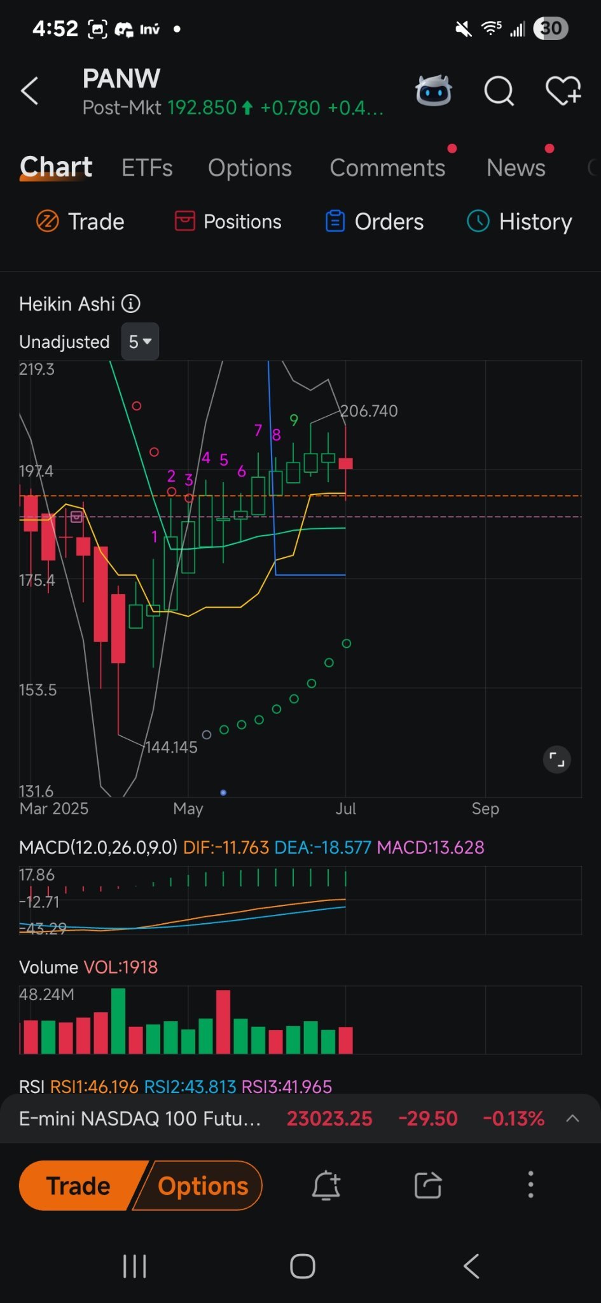Switch to the Chart tab

(56, 167)
